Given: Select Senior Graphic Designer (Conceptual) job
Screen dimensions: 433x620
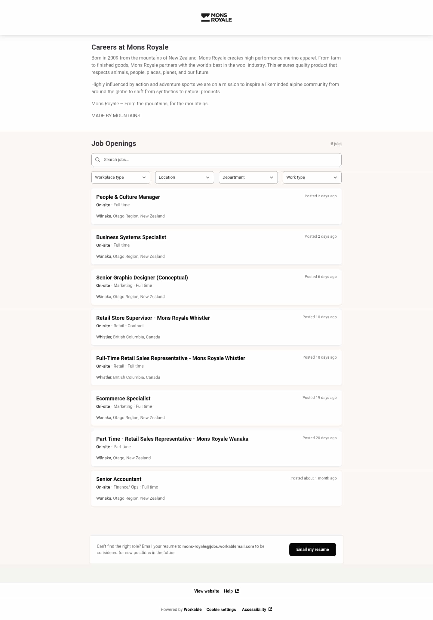Looking at the screenshot, I should [x=216, y=287].
